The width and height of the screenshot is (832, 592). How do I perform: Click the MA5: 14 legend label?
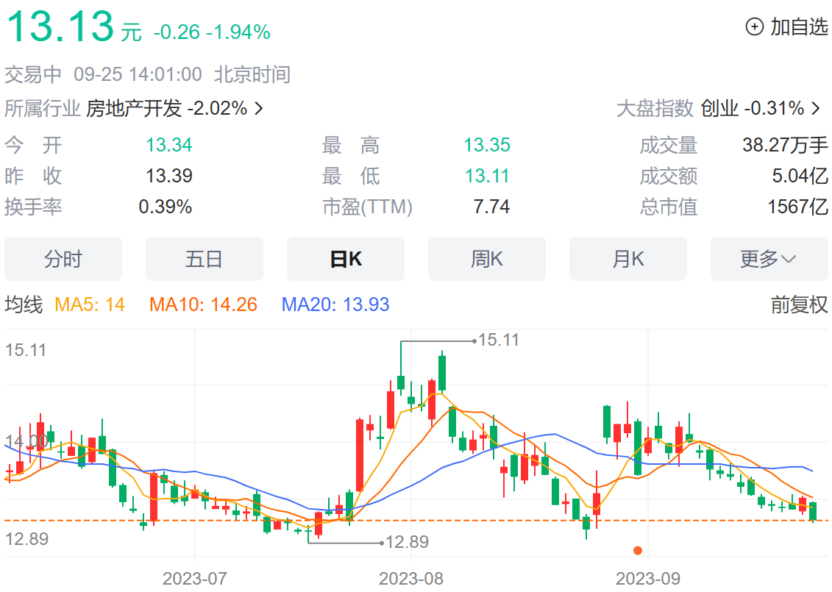[90, 304]
